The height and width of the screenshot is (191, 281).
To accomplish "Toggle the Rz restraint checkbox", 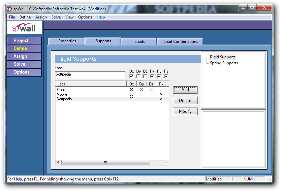I will [x=166, y=76].
